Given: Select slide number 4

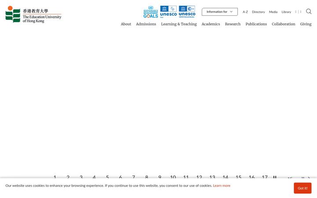Looking at the screenshot, I should (x=94, y=177).
